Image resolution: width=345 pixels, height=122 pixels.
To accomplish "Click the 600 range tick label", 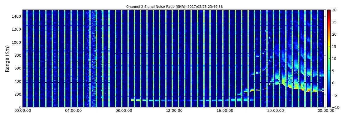I will [18, 68].
